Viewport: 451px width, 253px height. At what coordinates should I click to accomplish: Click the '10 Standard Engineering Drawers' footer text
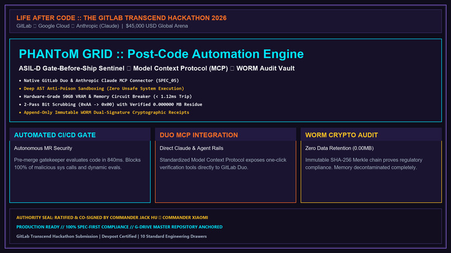173,236
